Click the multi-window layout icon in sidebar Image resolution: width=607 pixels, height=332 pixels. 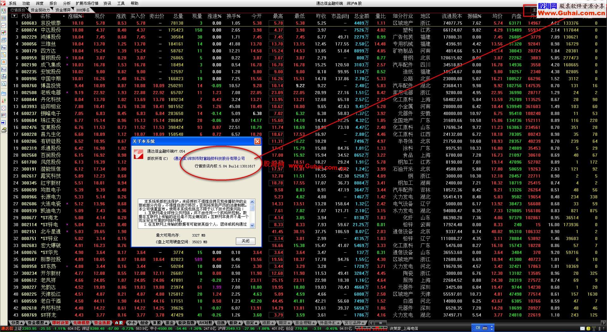click(4, 40)
